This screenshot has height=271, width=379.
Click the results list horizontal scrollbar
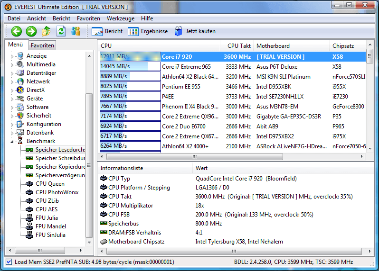point(195,156)
